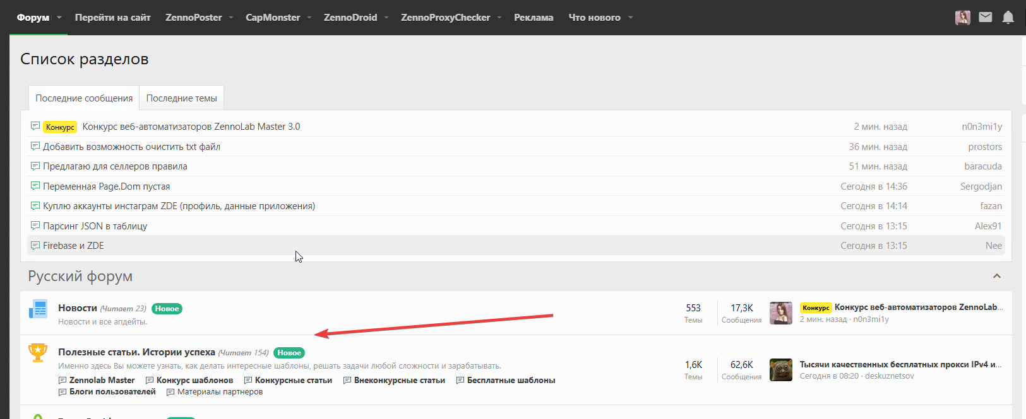Switch to Последние темы tab
The height and width of the screenshot is (419, 1026).
tap(182, 98)
